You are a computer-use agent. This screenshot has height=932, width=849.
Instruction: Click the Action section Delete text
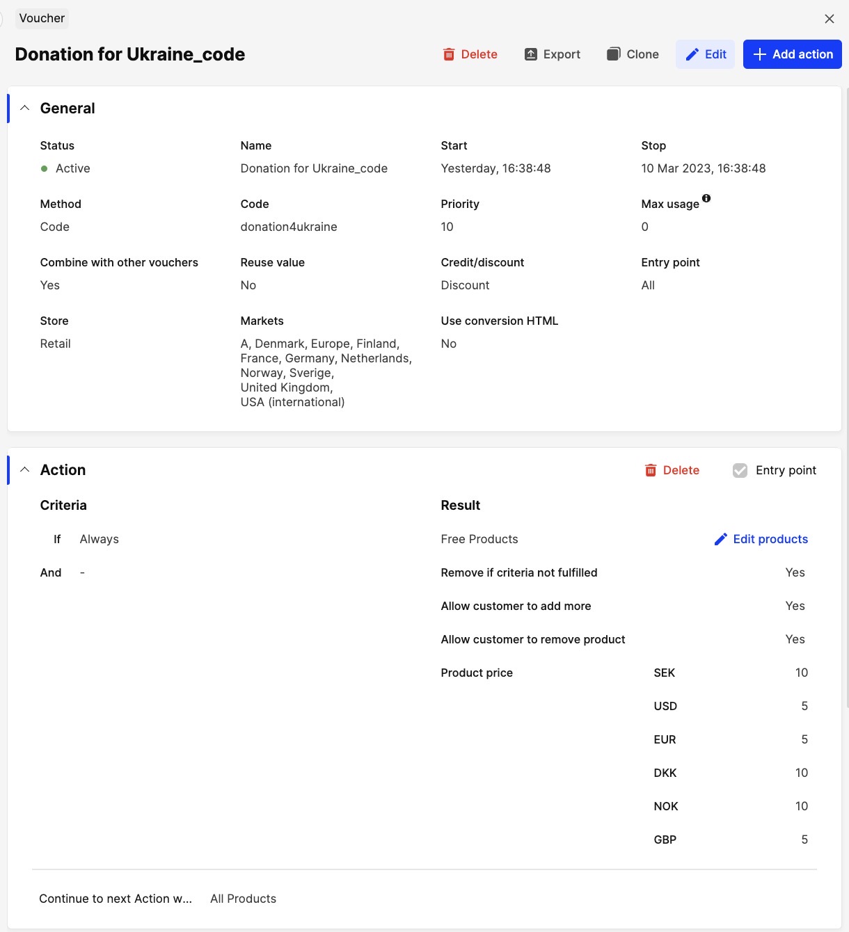pos(681,470)
